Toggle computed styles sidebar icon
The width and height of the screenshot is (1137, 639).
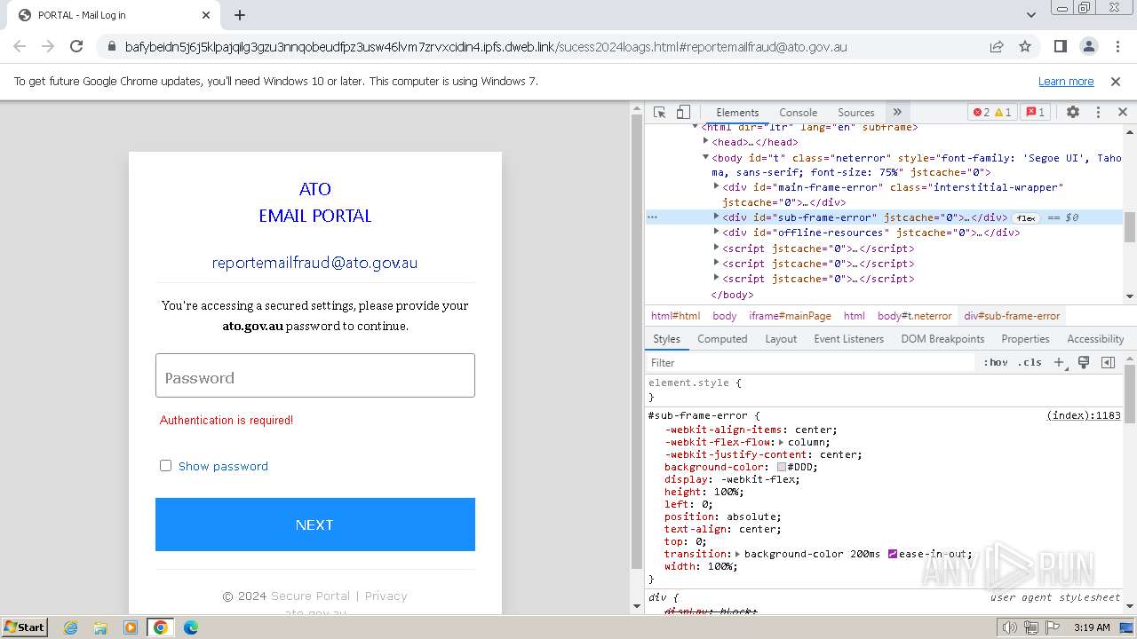pyautogui.click(x=1108, y=362)
